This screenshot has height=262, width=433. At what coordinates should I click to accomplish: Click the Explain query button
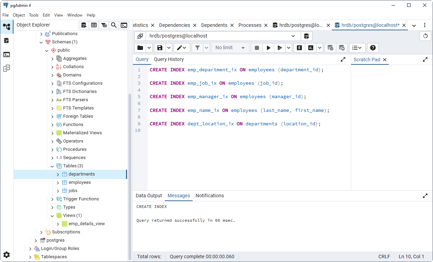coord(299,48)
